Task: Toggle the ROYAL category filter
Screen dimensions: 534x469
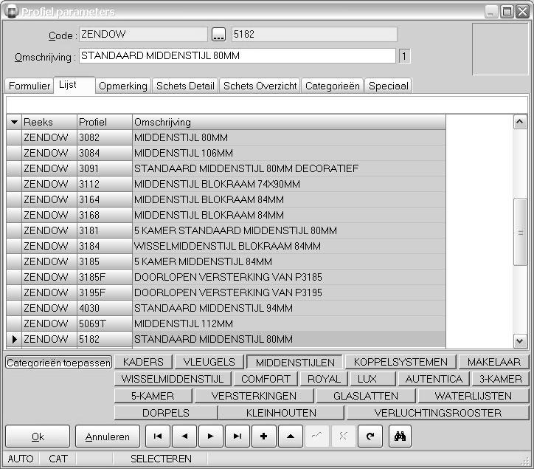Action: tap(324, 379)
